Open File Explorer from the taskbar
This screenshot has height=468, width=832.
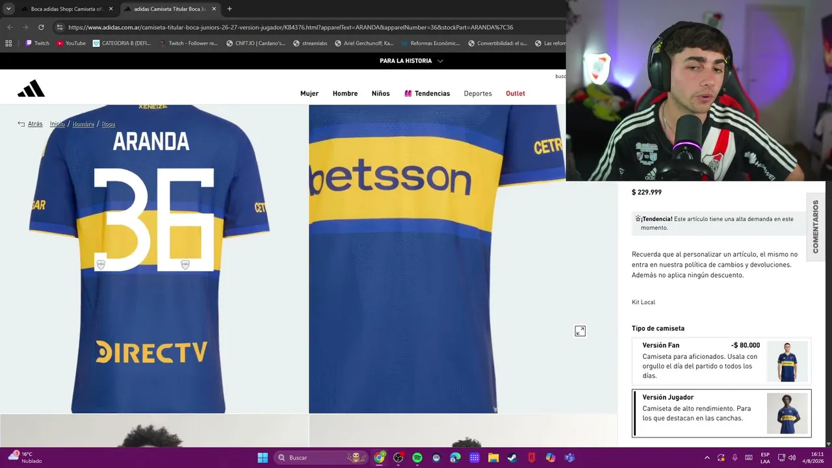[x=493, y=458]
